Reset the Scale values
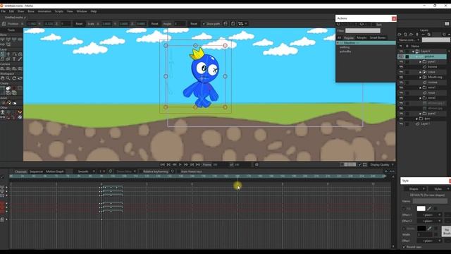This screenshot has height=254, width=451. click(x=155, y=23)
